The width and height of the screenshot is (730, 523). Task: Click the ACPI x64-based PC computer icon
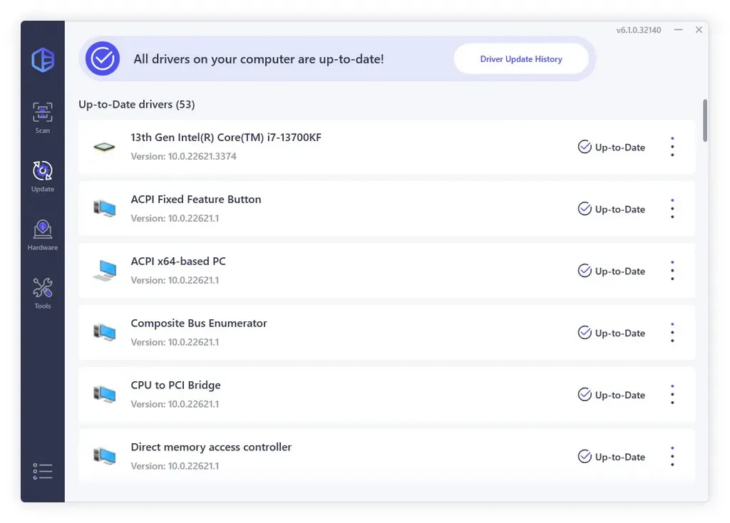[x=104, y=271]
